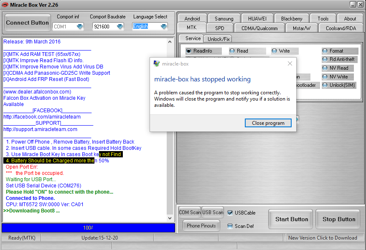
Task: Open the Unlock/Fix sub-tab
Action: coord(219,39)
